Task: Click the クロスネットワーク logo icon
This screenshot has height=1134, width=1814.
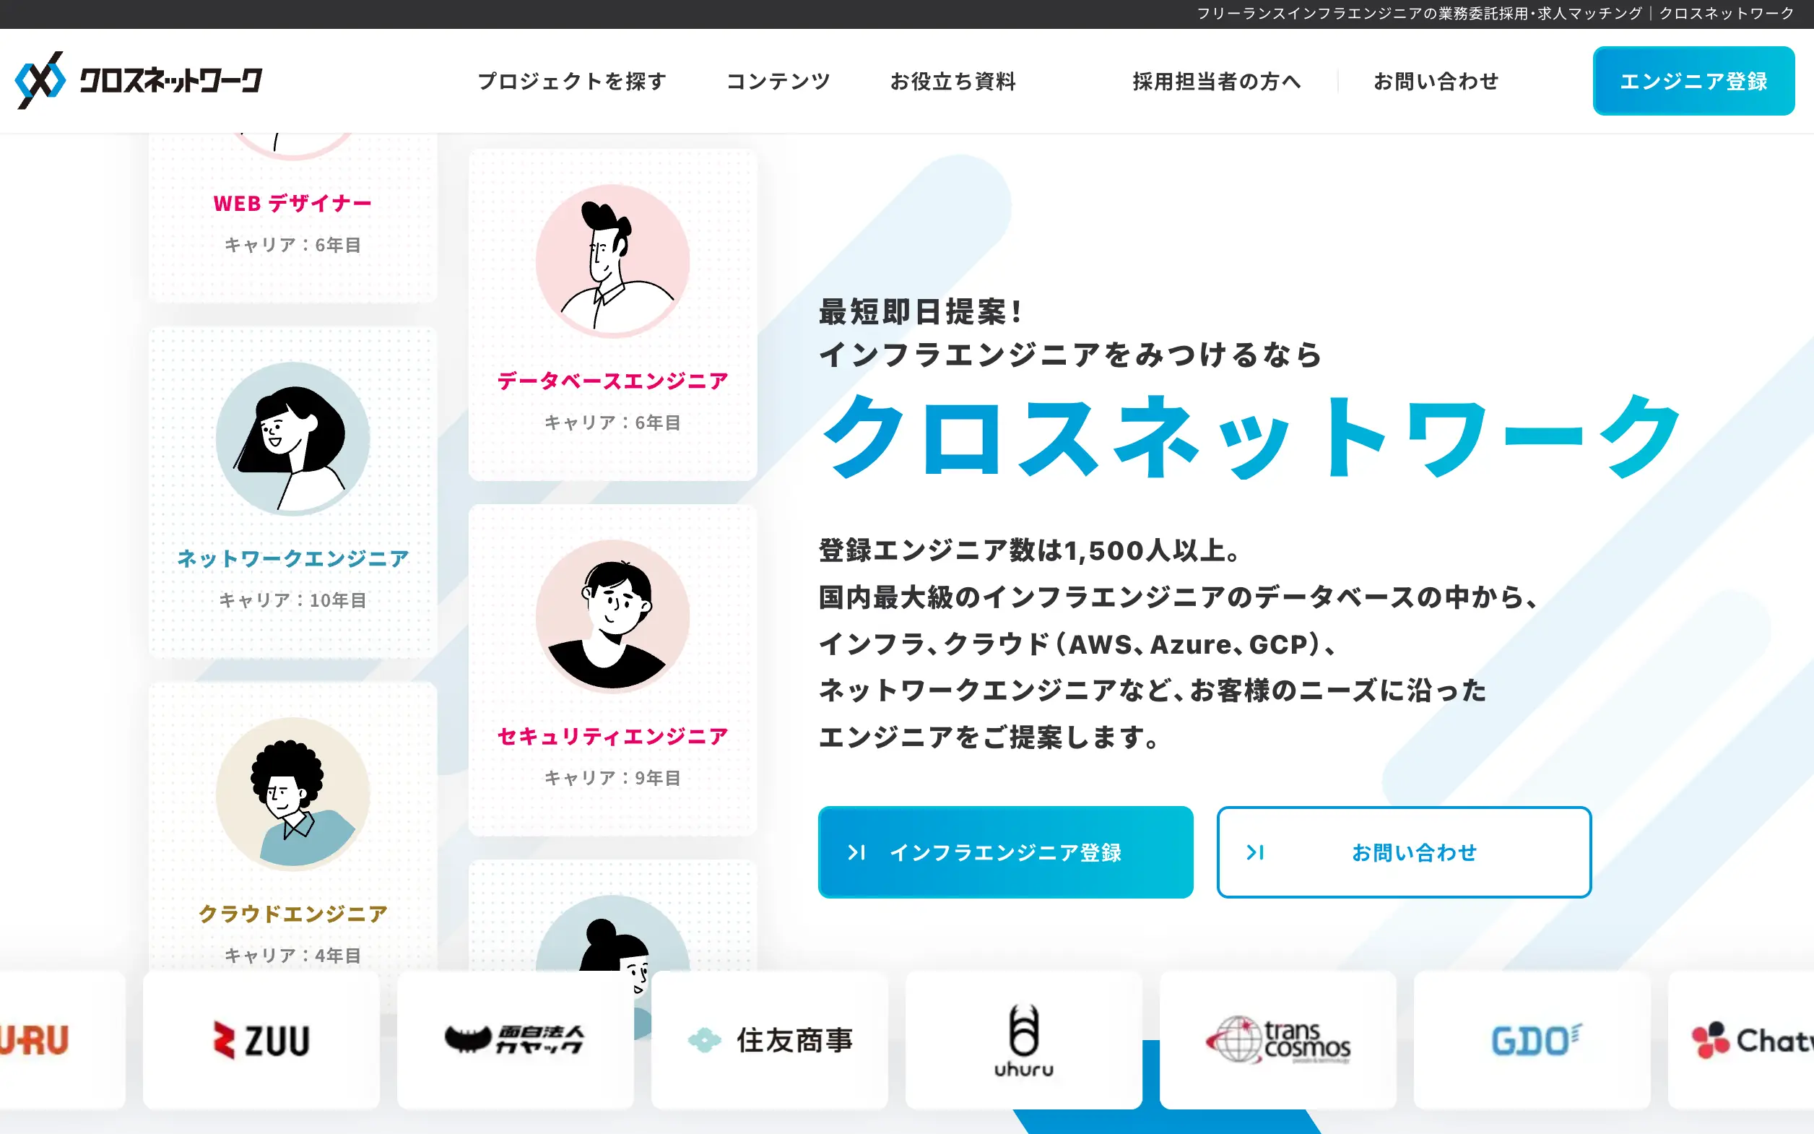Action: pyautogui.click(x=40, y=80)
